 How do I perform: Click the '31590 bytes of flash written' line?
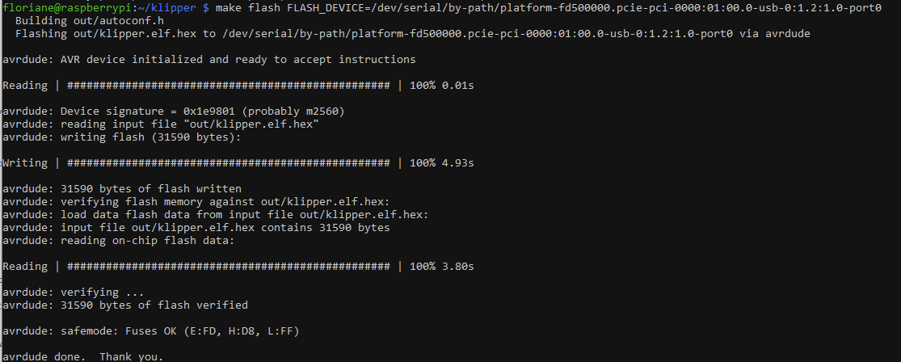tap(122, 189)
